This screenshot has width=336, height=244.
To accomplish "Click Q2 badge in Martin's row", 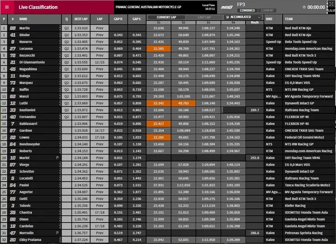I will (x=67, y=28).
